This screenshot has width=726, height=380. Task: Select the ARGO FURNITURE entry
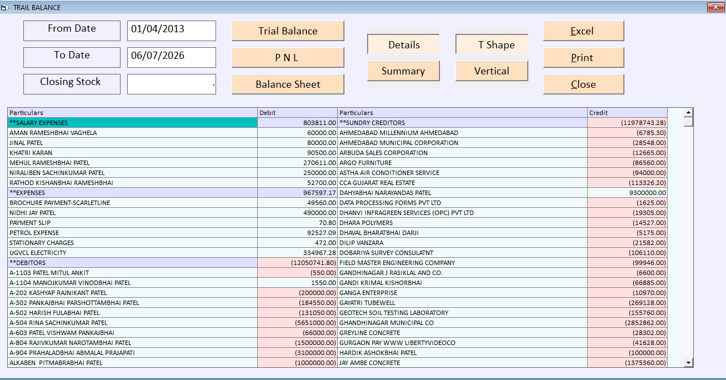(x=463, y=163)
